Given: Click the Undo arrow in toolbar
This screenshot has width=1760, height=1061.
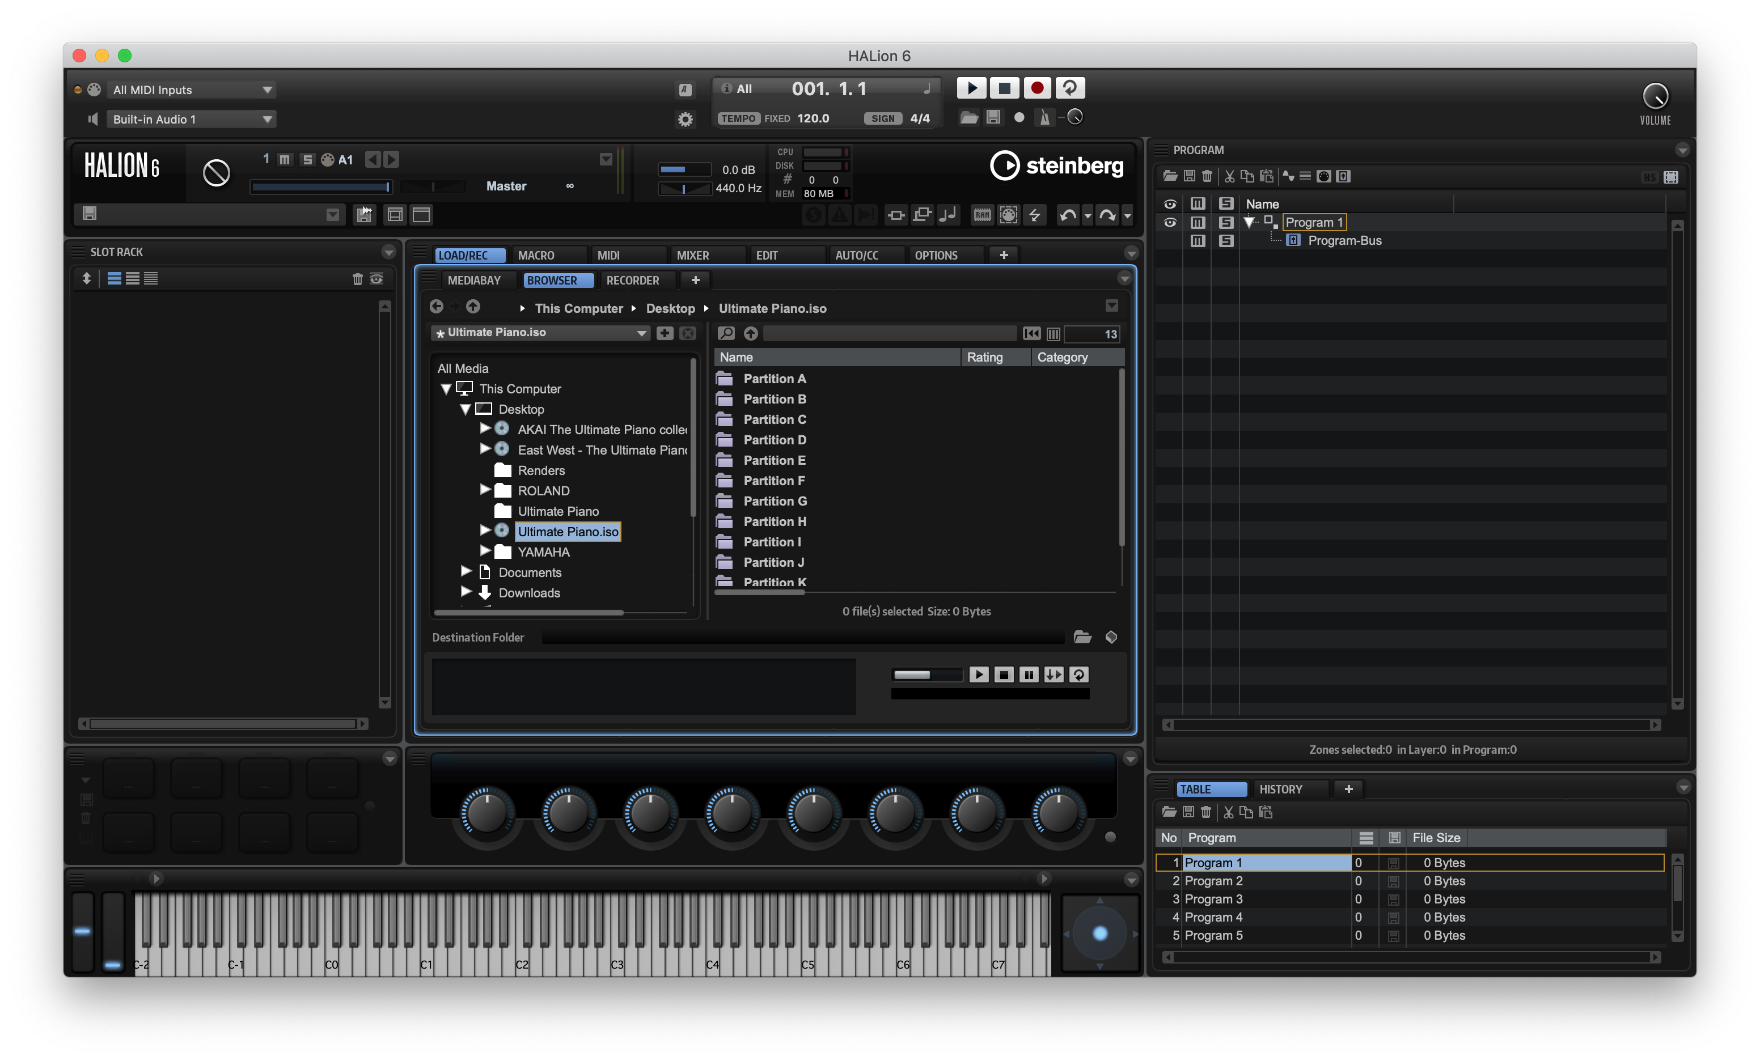Looking at the screenshot, I should (1068, 214).
